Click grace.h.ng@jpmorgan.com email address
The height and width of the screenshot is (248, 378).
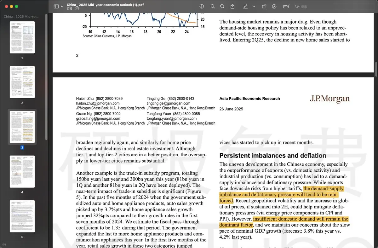[x=98, y=119]
